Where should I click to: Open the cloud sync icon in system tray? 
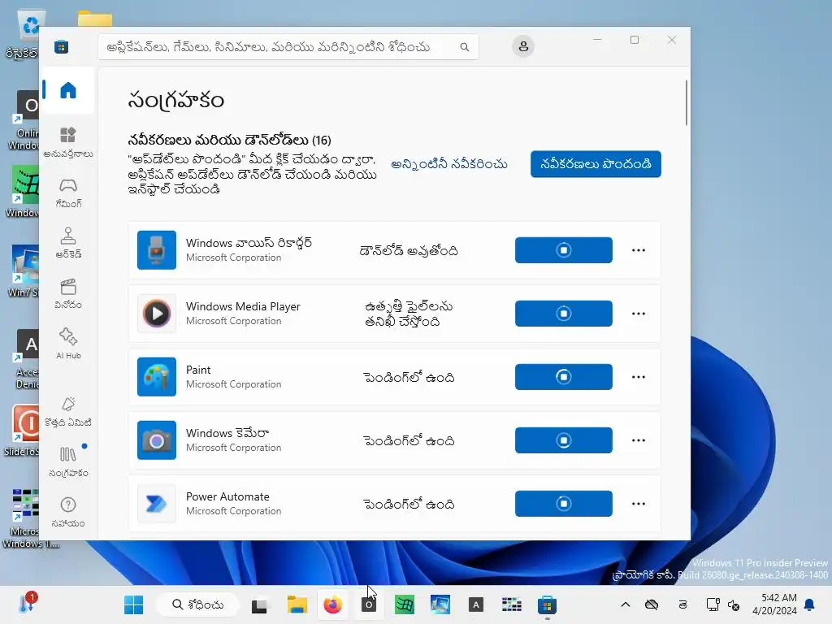[x=652, y=604]
